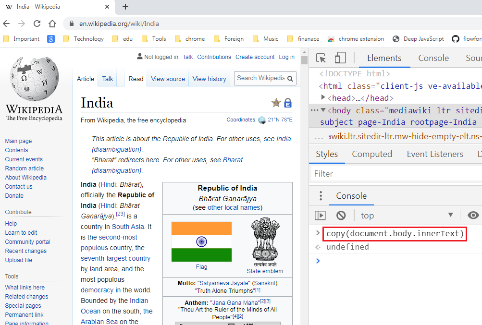Go back using the browser back arrow
This screenshot has width=482, height=325.
click(x=7, y=23)
